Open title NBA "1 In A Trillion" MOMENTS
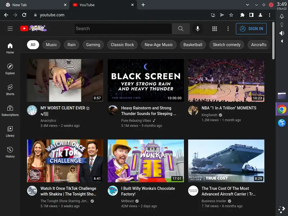Viewport: 288px width, 216px height. pyautogui.click(x=229, y=108)
